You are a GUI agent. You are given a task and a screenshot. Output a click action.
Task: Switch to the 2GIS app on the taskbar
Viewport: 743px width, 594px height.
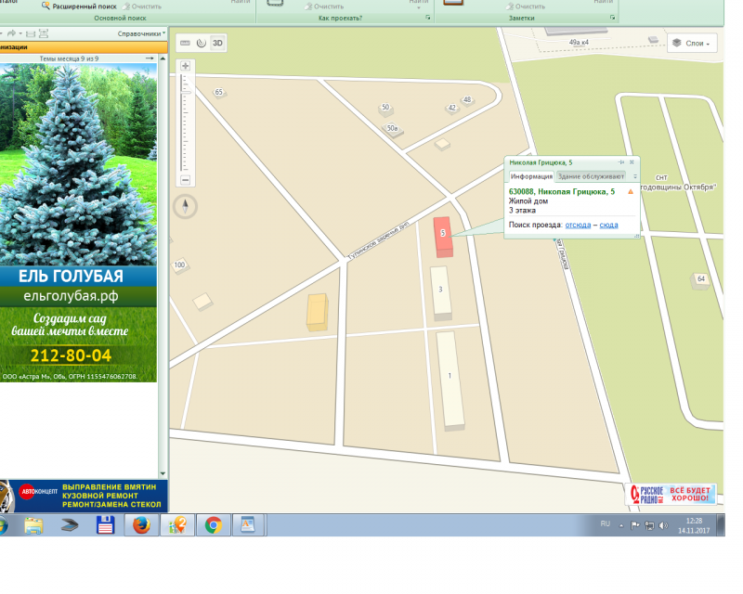177,525
